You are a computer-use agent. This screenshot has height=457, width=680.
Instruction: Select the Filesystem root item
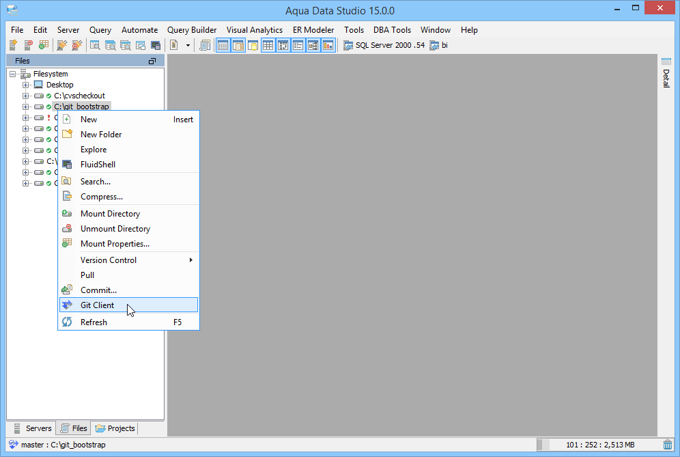[x=51, y=74]
